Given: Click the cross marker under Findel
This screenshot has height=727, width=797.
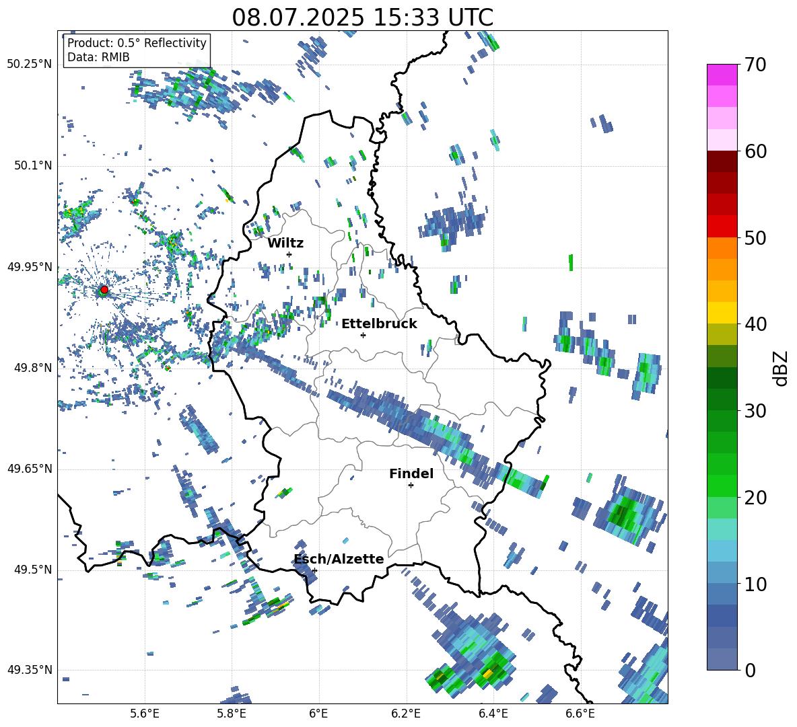Looking at the screenshot, I should (x=411, y=486).
